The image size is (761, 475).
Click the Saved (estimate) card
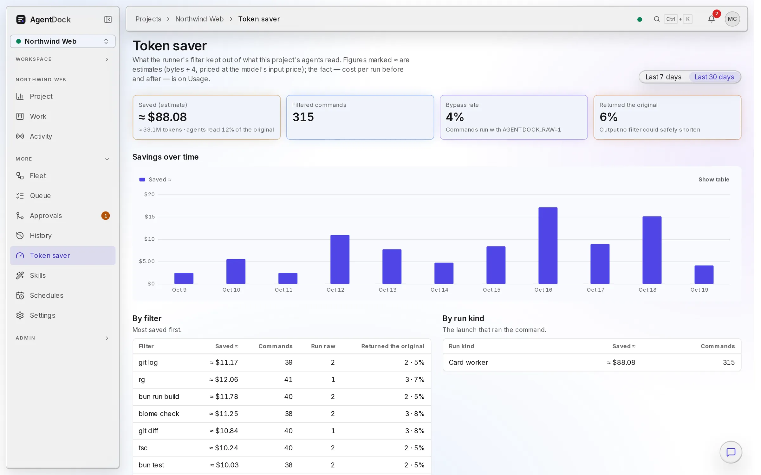tap(206, 117)
